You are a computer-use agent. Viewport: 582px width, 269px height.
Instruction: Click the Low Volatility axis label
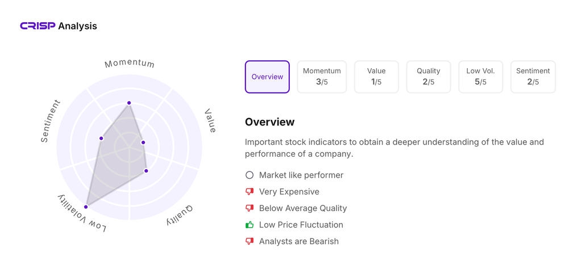click(82, 213)
